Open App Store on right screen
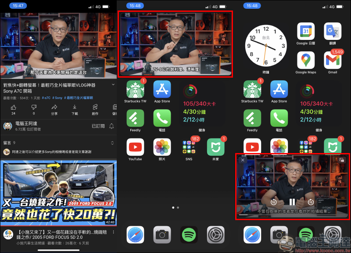Viewport: 351px width, 253px height. pos(279,89)
